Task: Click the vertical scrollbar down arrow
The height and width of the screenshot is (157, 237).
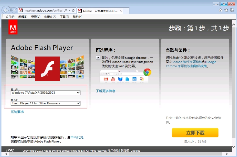Action: tap(234, 147)
